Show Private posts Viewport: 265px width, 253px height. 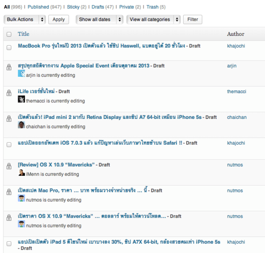point(126,7)
